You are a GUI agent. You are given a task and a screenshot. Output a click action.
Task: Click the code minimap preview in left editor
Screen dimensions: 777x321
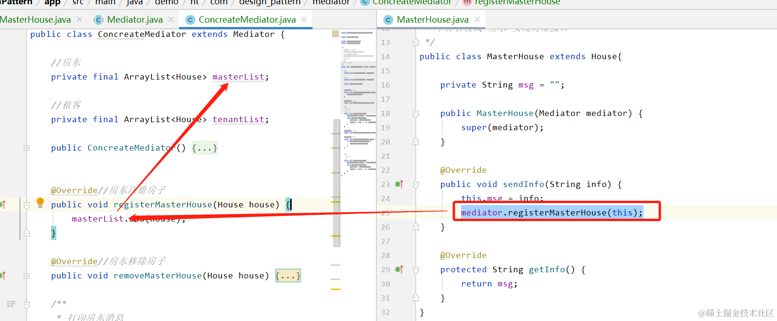coord(358,103)
